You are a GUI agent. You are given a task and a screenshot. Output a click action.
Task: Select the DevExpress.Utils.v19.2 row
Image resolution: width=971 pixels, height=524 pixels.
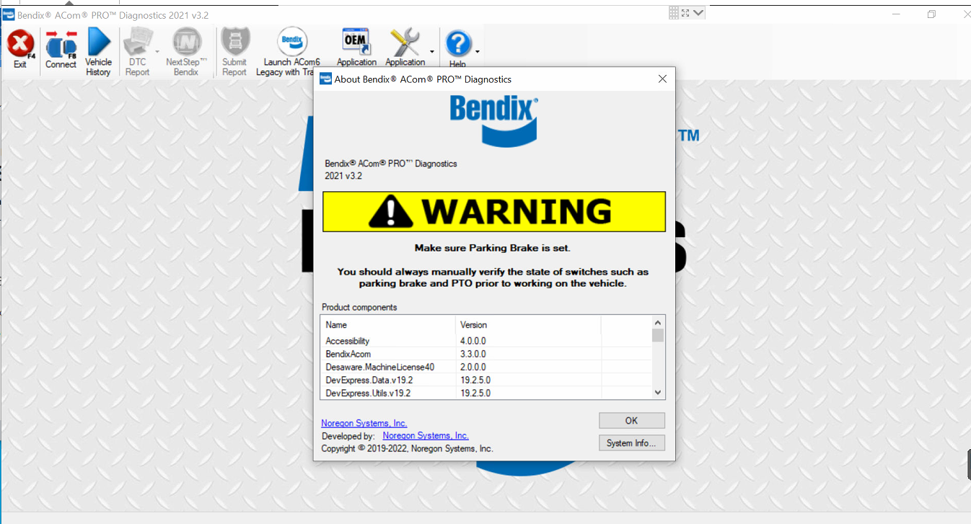coord(486,393)
